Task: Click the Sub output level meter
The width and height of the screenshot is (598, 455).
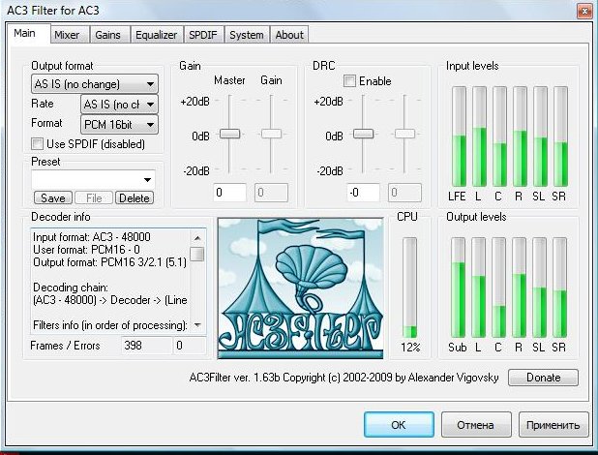Action: 459,288
